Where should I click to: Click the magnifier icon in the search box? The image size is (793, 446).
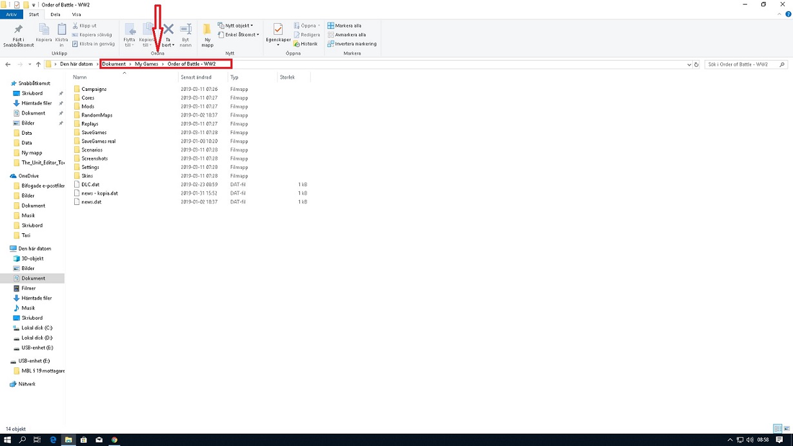click(783, 64)
